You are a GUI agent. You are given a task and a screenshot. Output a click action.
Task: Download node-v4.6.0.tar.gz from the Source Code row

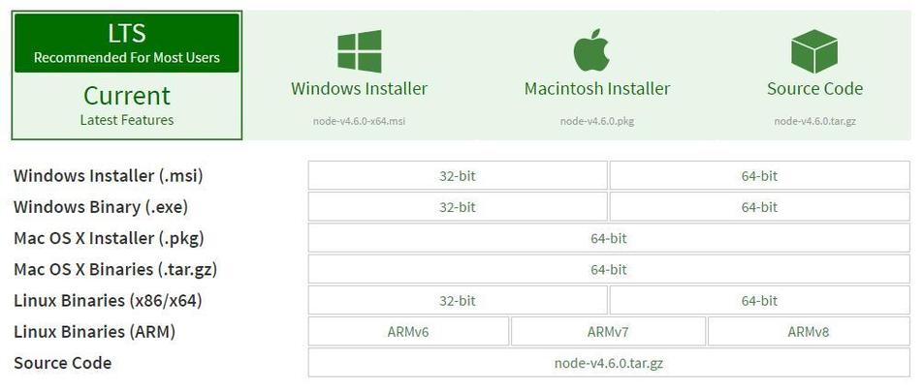609,363
